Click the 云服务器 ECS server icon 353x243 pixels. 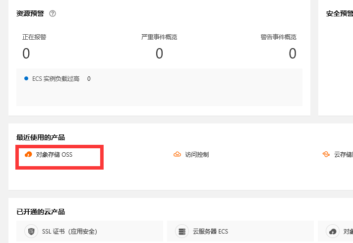[x=181, y=231]
